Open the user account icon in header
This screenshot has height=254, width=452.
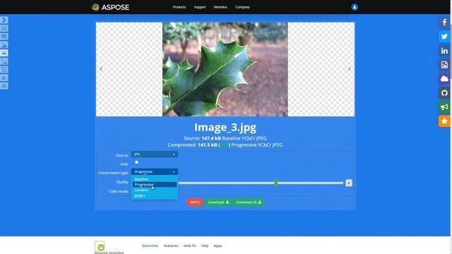pos(355,7)
